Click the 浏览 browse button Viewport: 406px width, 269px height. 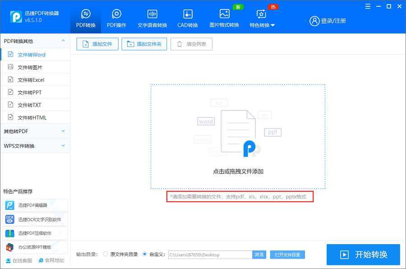[259, 255]
